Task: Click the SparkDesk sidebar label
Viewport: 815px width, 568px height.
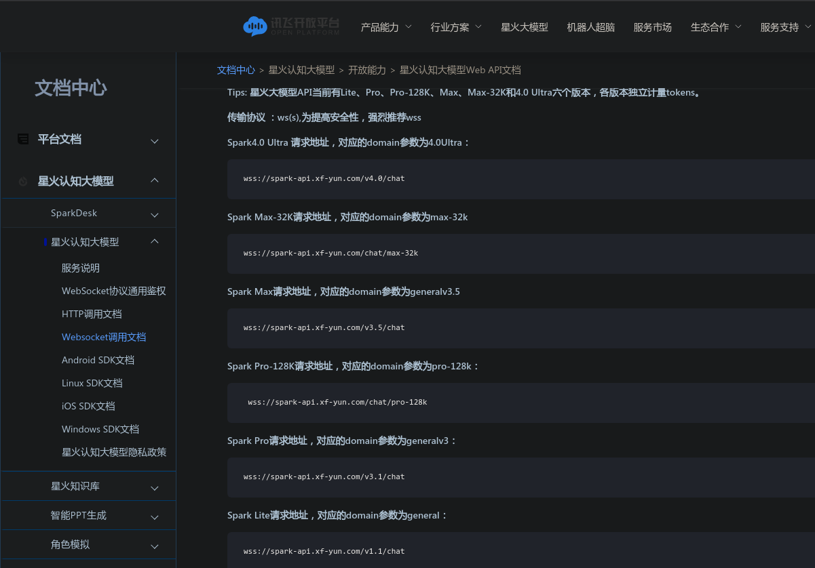Action: point(74,213)
